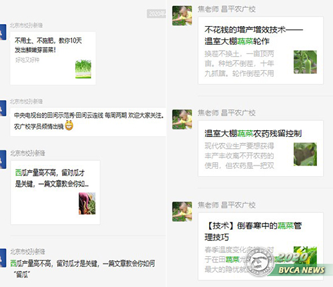The image size is (333, 287).
Task: Open the article 不用土、不施肥,教你10天发出鲜嫩芽苗菜
Action: (53, 58)
